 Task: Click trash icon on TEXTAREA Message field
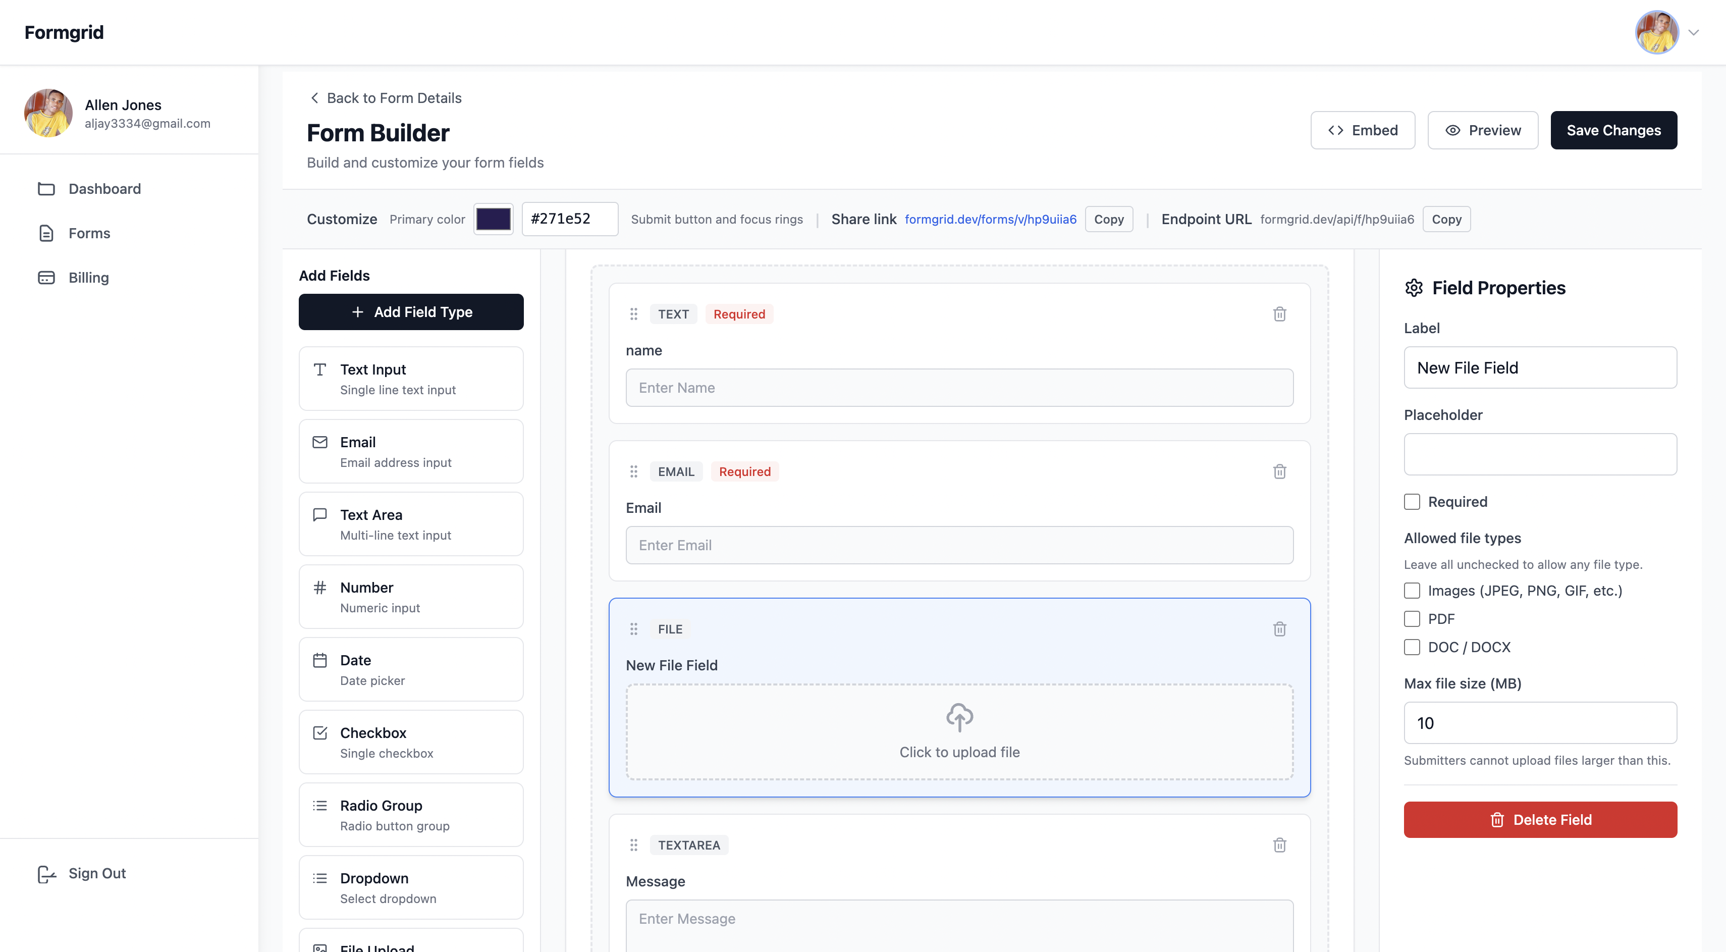tap(1279, 845)
